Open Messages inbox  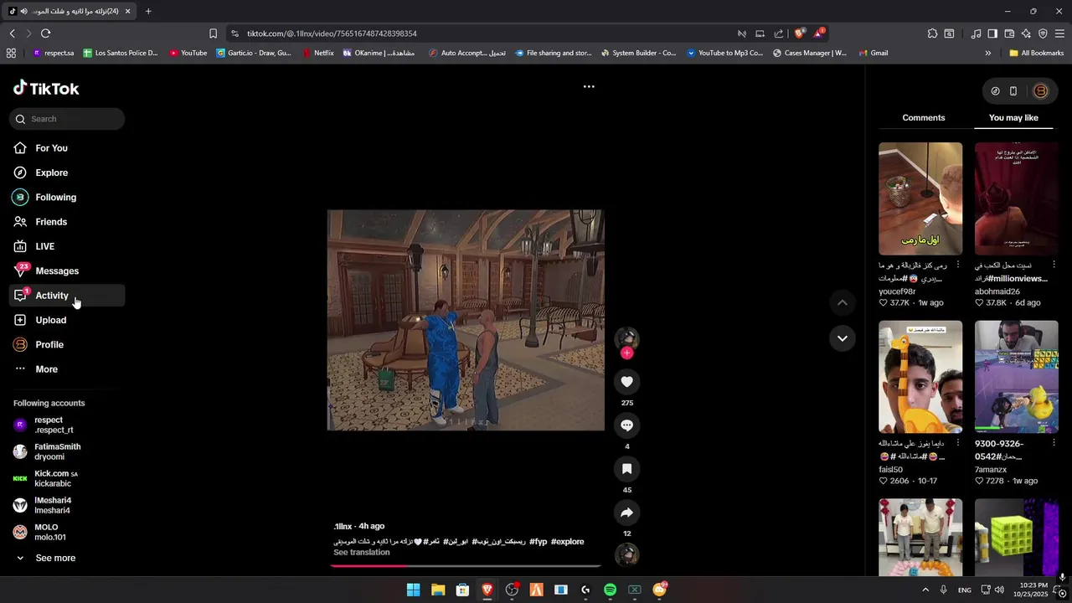pos(67,271)
